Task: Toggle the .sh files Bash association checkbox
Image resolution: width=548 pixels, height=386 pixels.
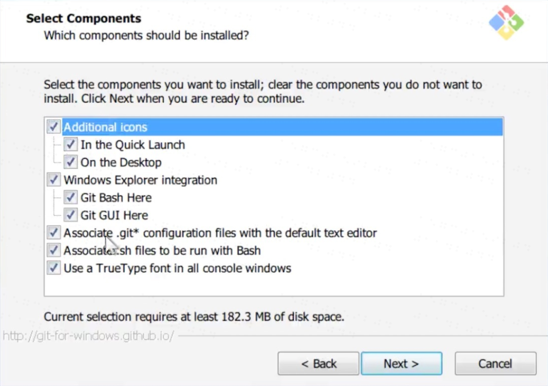Action: click(x=53, y=250)
